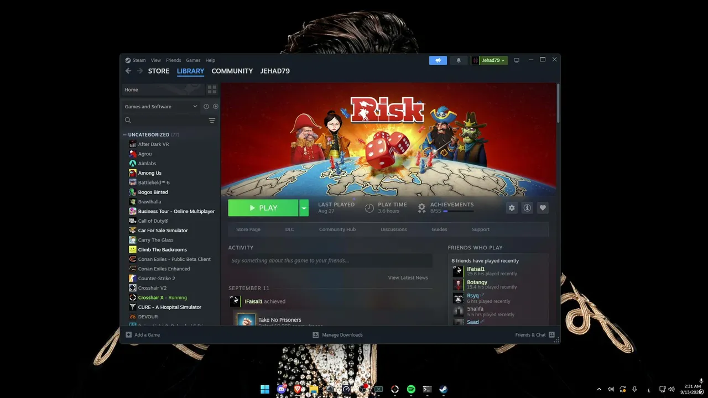Open the Risk Store Page link
The height and width of the screenshot is (398, 708).
pos(248,229)
